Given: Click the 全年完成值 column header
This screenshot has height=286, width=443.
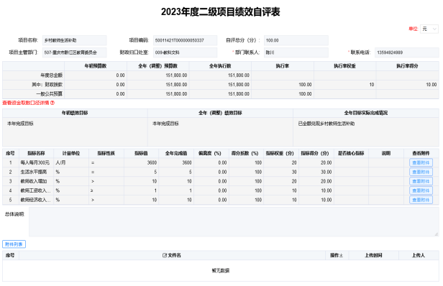Looking at the screenshot, I should pos(176,153).
